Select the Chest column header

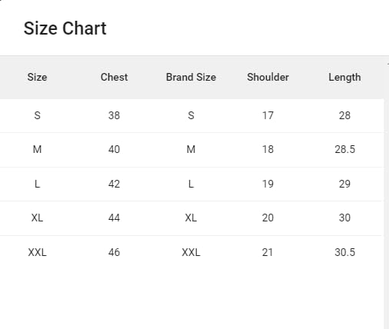114,77
